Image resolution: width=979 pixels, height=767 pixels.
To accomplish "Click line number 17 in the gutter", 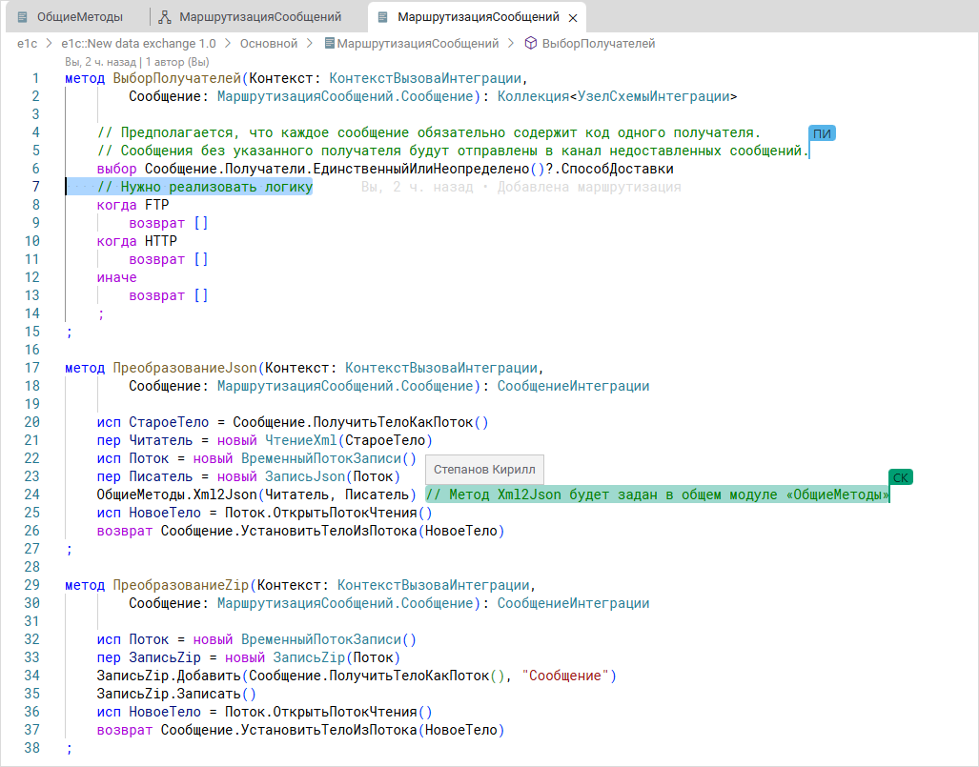I will pos(32,369).
